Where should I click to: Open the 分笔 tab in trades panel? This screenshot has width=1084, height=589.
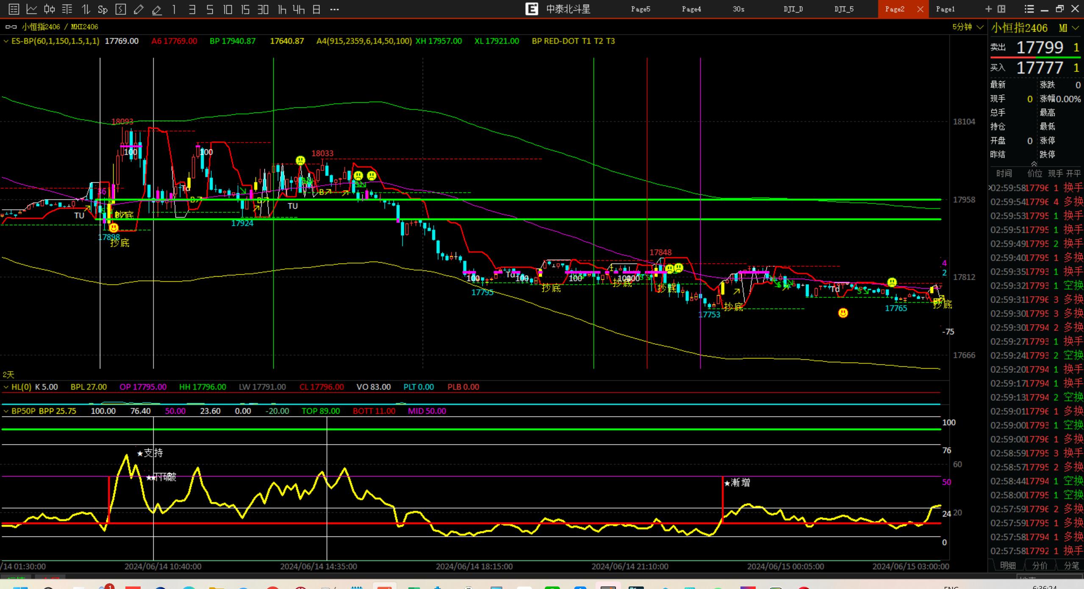coord(1072,565)
